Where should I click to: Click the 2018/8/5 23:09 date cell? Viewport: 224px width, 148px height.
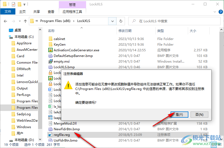(130, 135)
